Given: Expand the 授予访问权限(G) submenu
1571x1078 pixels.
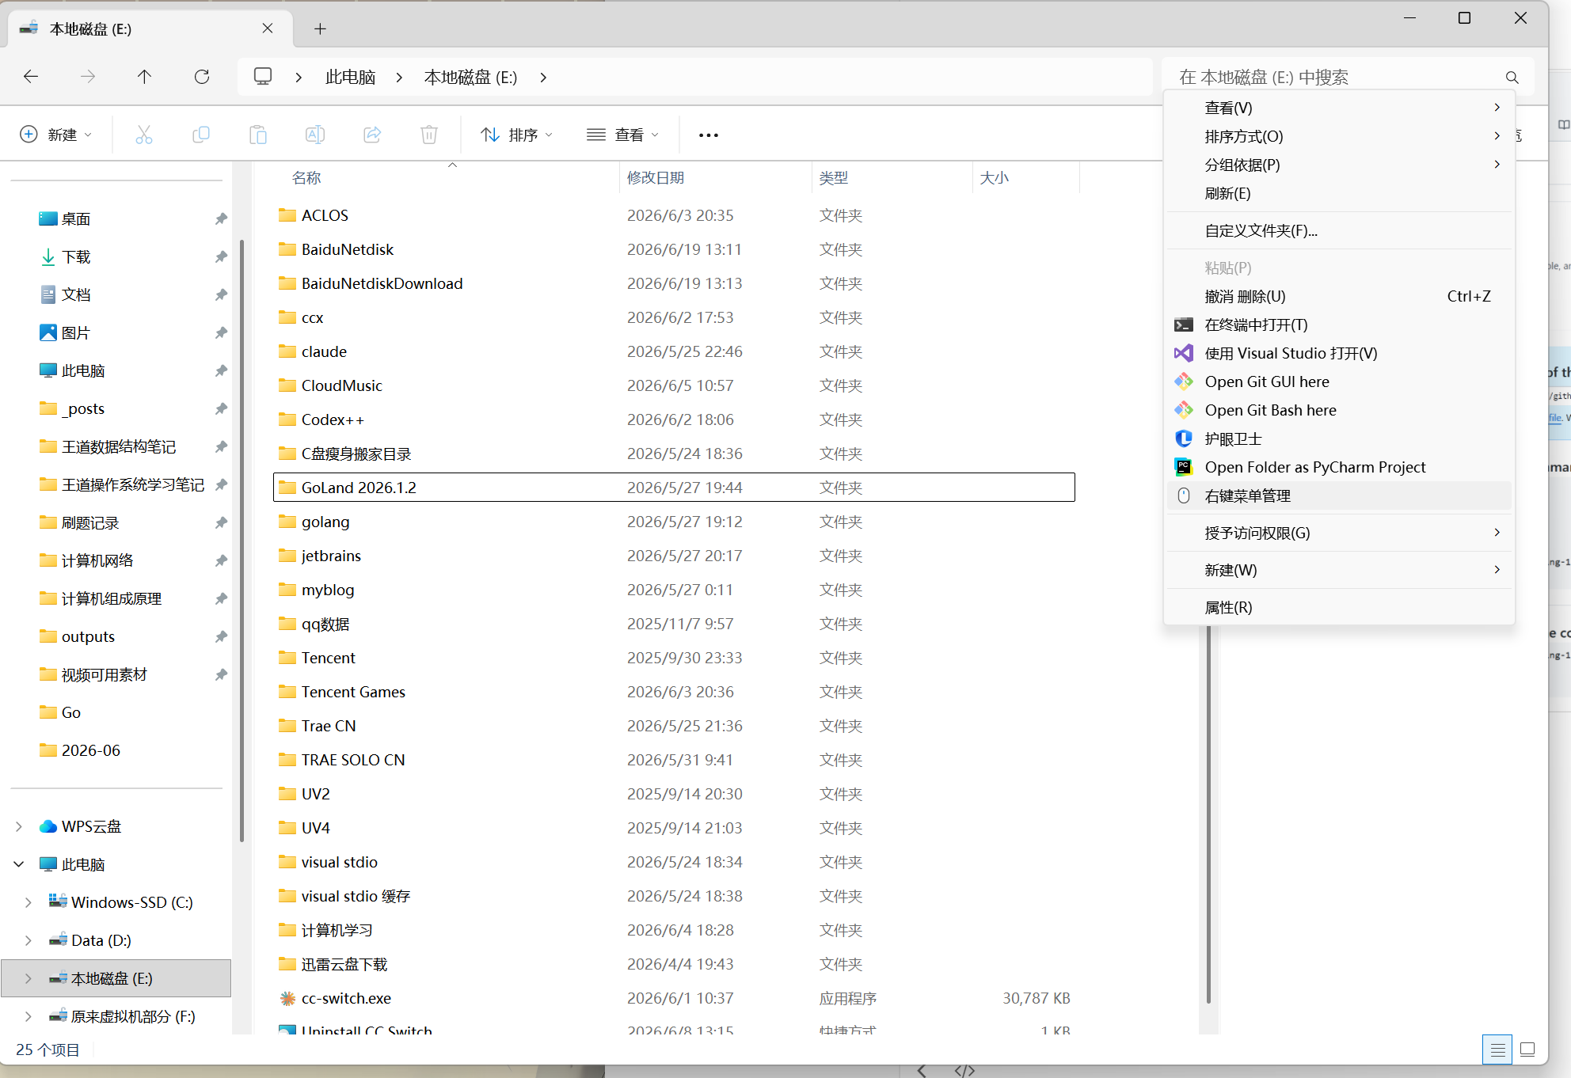Looking at the screenshot, I should tap(1339, 533).
